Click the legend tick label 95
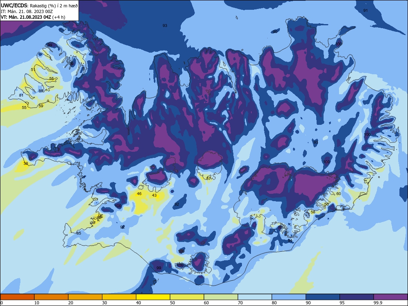Screen dimensions: 408x306 [x=342, y=303]
